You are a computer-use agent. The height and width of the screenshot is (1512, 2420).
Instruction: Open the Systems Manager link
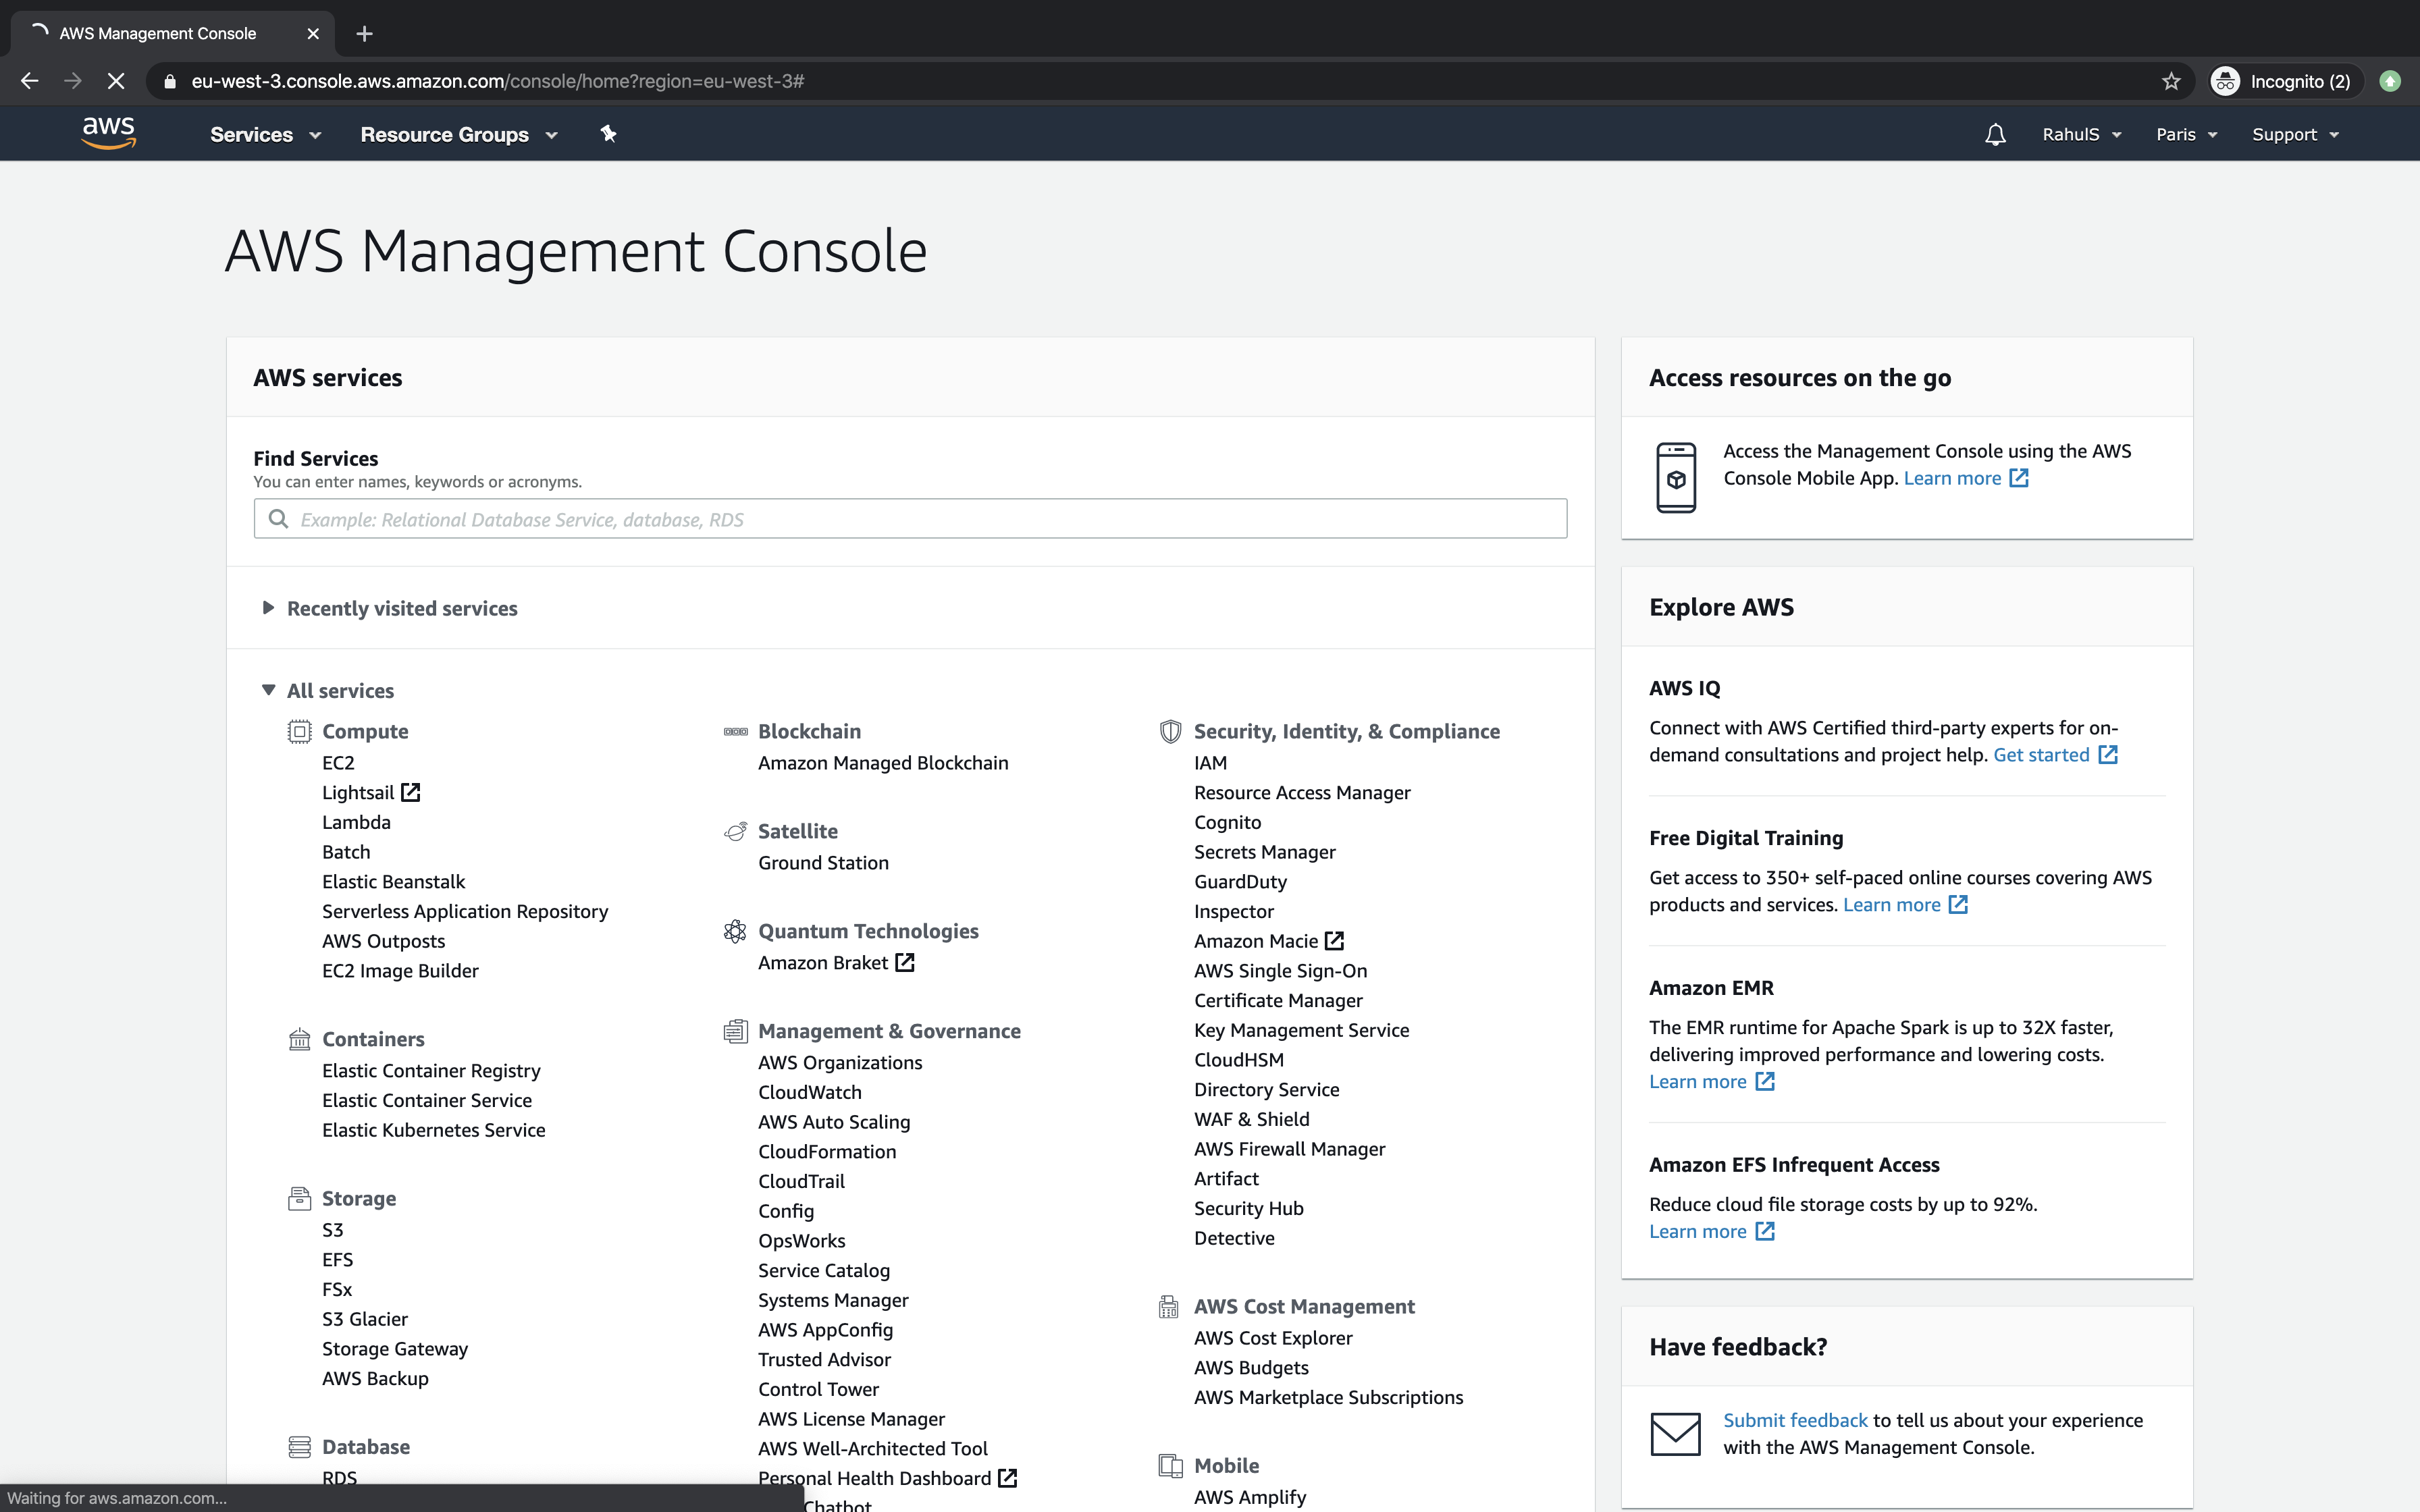tap(833, 1299)
